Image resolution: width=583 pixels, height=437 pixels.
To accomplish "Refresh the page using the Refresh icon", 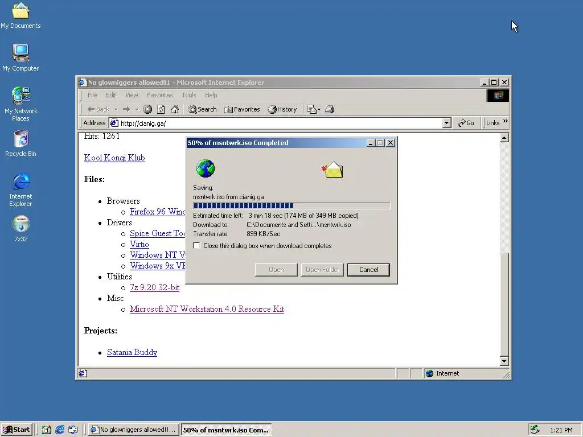I will click(161, 109).
